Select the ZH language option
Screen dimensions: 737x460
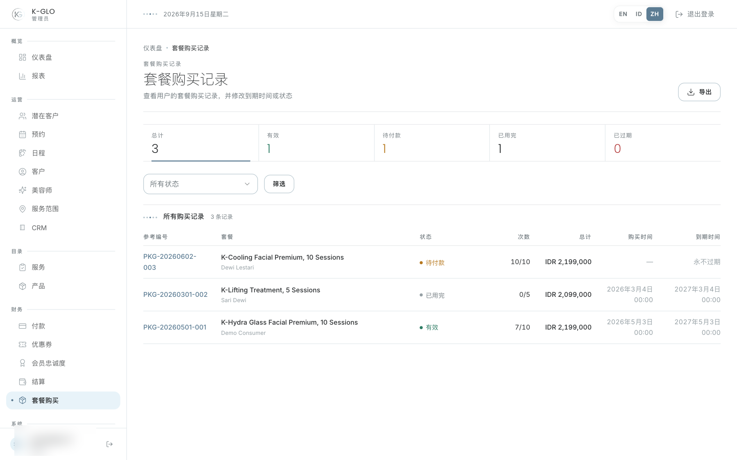tap(655, 14)
